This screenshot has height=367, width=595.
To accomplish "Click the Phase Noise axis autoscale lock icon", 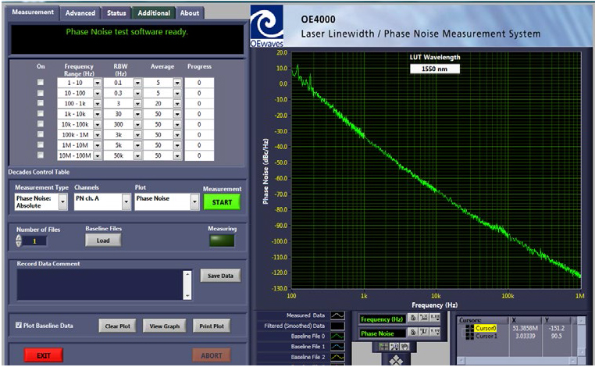I will 413,333.
